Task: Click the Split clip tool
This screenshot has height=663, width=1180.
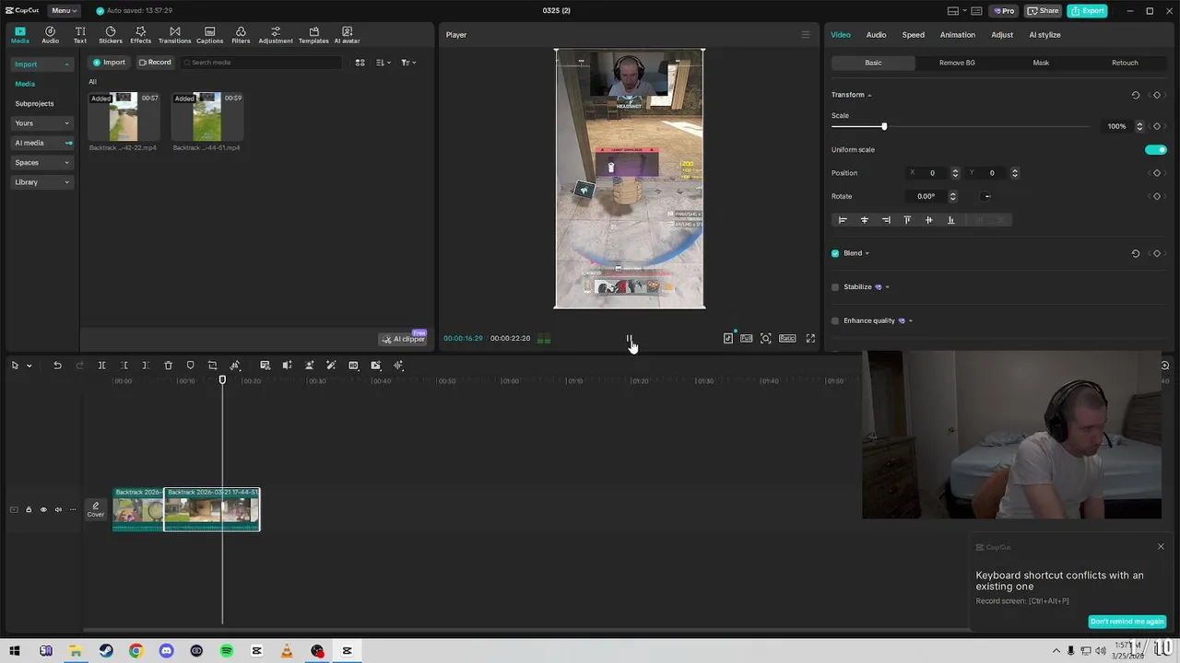Action: [101, 366]
